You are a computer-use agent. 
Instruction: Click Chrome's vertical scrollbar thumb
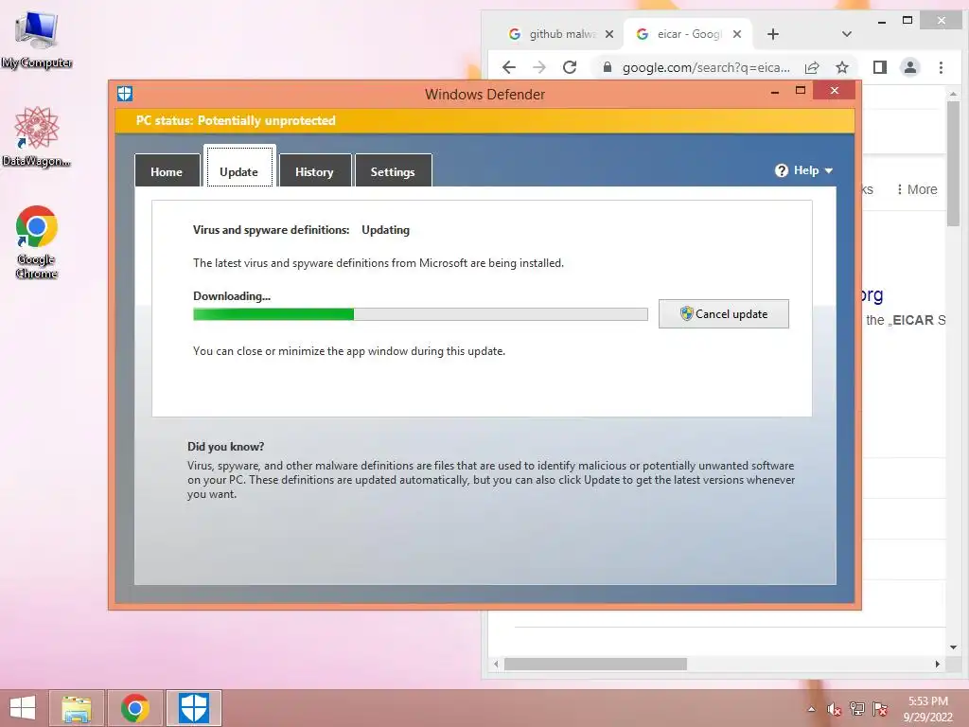click(x=954, y=164)
